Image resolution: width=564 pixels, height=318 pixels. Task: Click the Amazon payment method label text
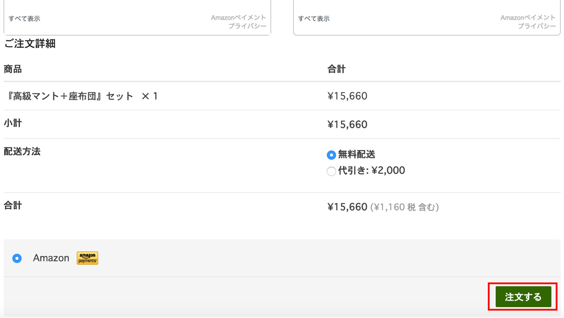(x=51, y=258)
